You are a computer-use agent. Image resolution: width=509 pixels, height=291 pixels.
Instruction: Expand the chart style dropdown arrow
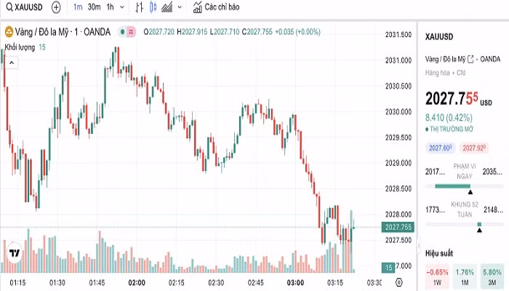pyautogui.click(x=179, y=7)
